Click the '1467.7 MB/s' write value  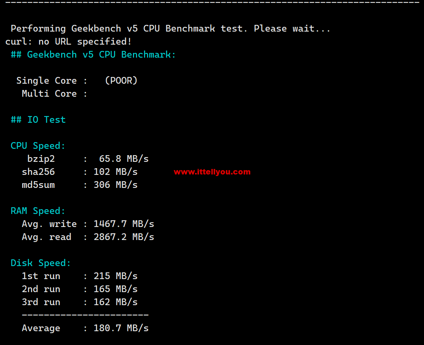124,224
